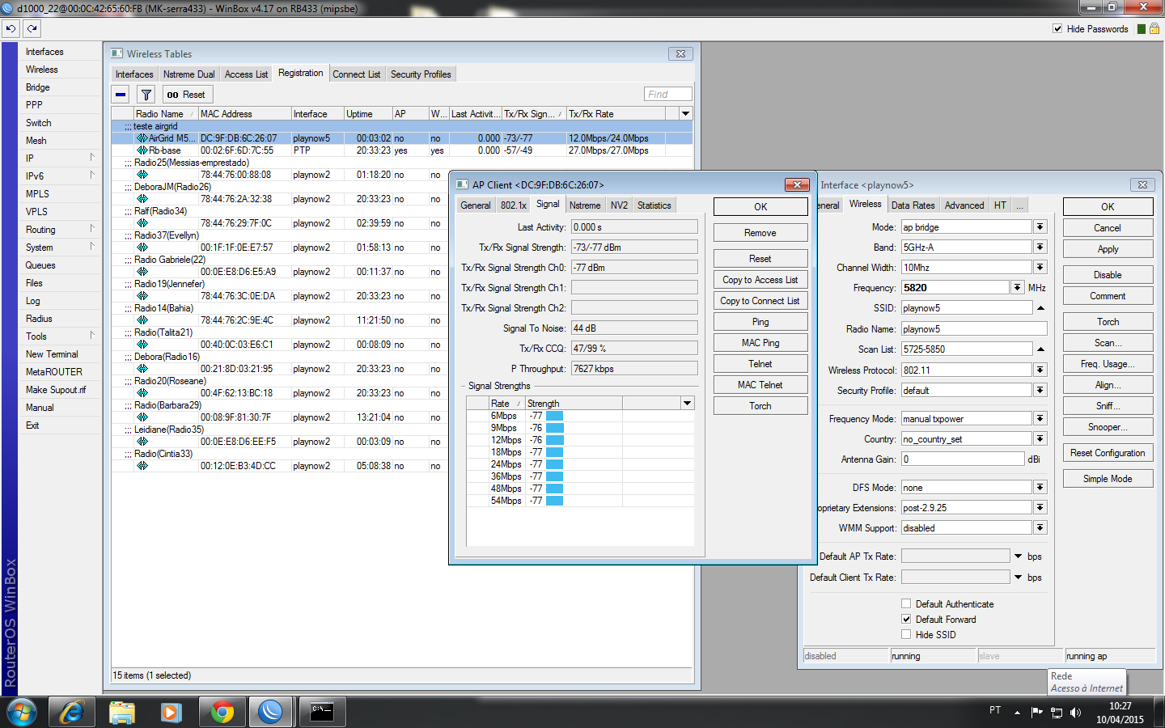Open the Frequency dropdown arrow

coord(1017,288)
